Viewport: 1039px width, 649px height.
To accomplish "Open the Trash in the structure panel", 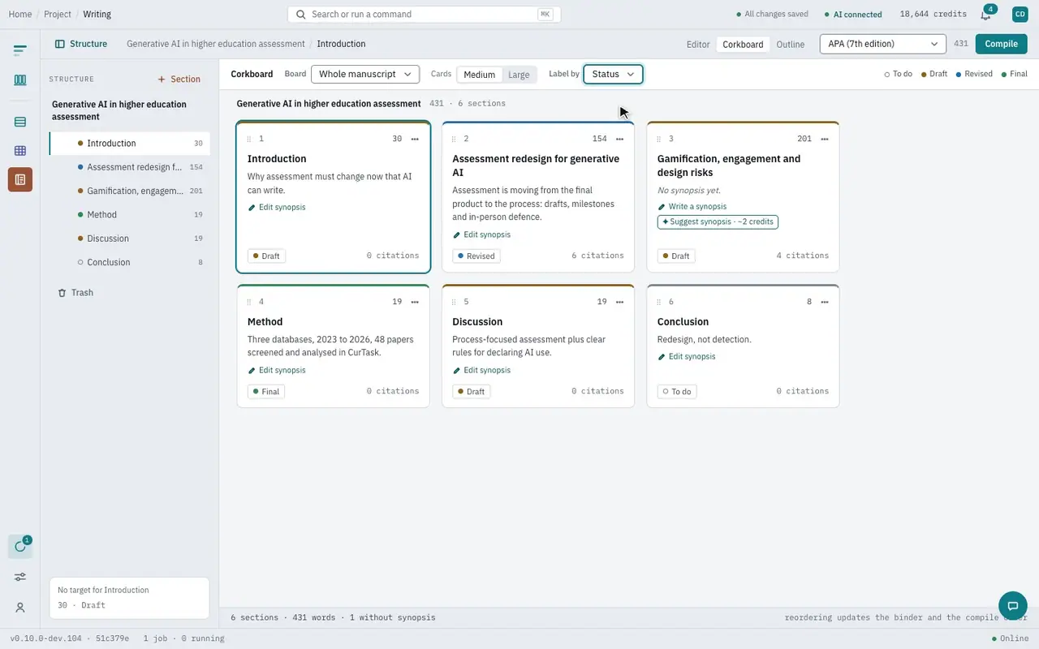I will [x=75, y=293].
